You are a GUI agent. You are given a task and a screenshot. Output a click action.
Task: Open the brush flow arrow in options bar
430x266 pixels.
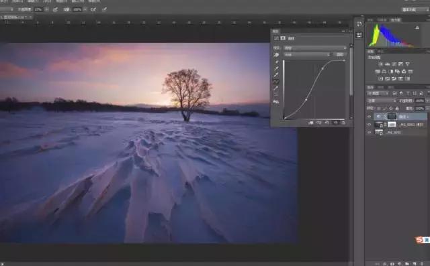pyautogui.click(x=85, y=9)
